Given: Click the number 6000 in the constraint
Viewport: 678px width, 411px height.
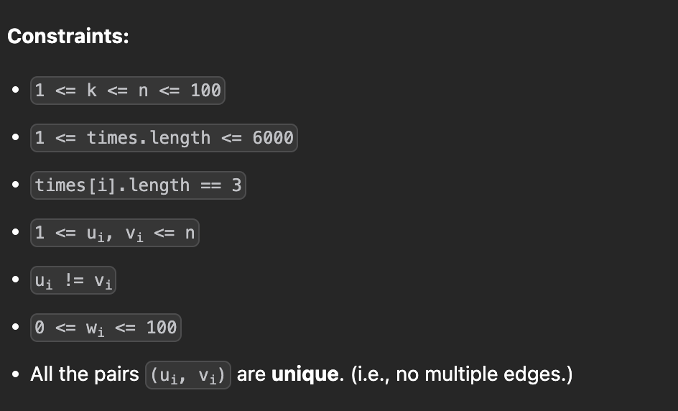Looking at the screenshot, I should pyautogui.click(x=273, y=138).
